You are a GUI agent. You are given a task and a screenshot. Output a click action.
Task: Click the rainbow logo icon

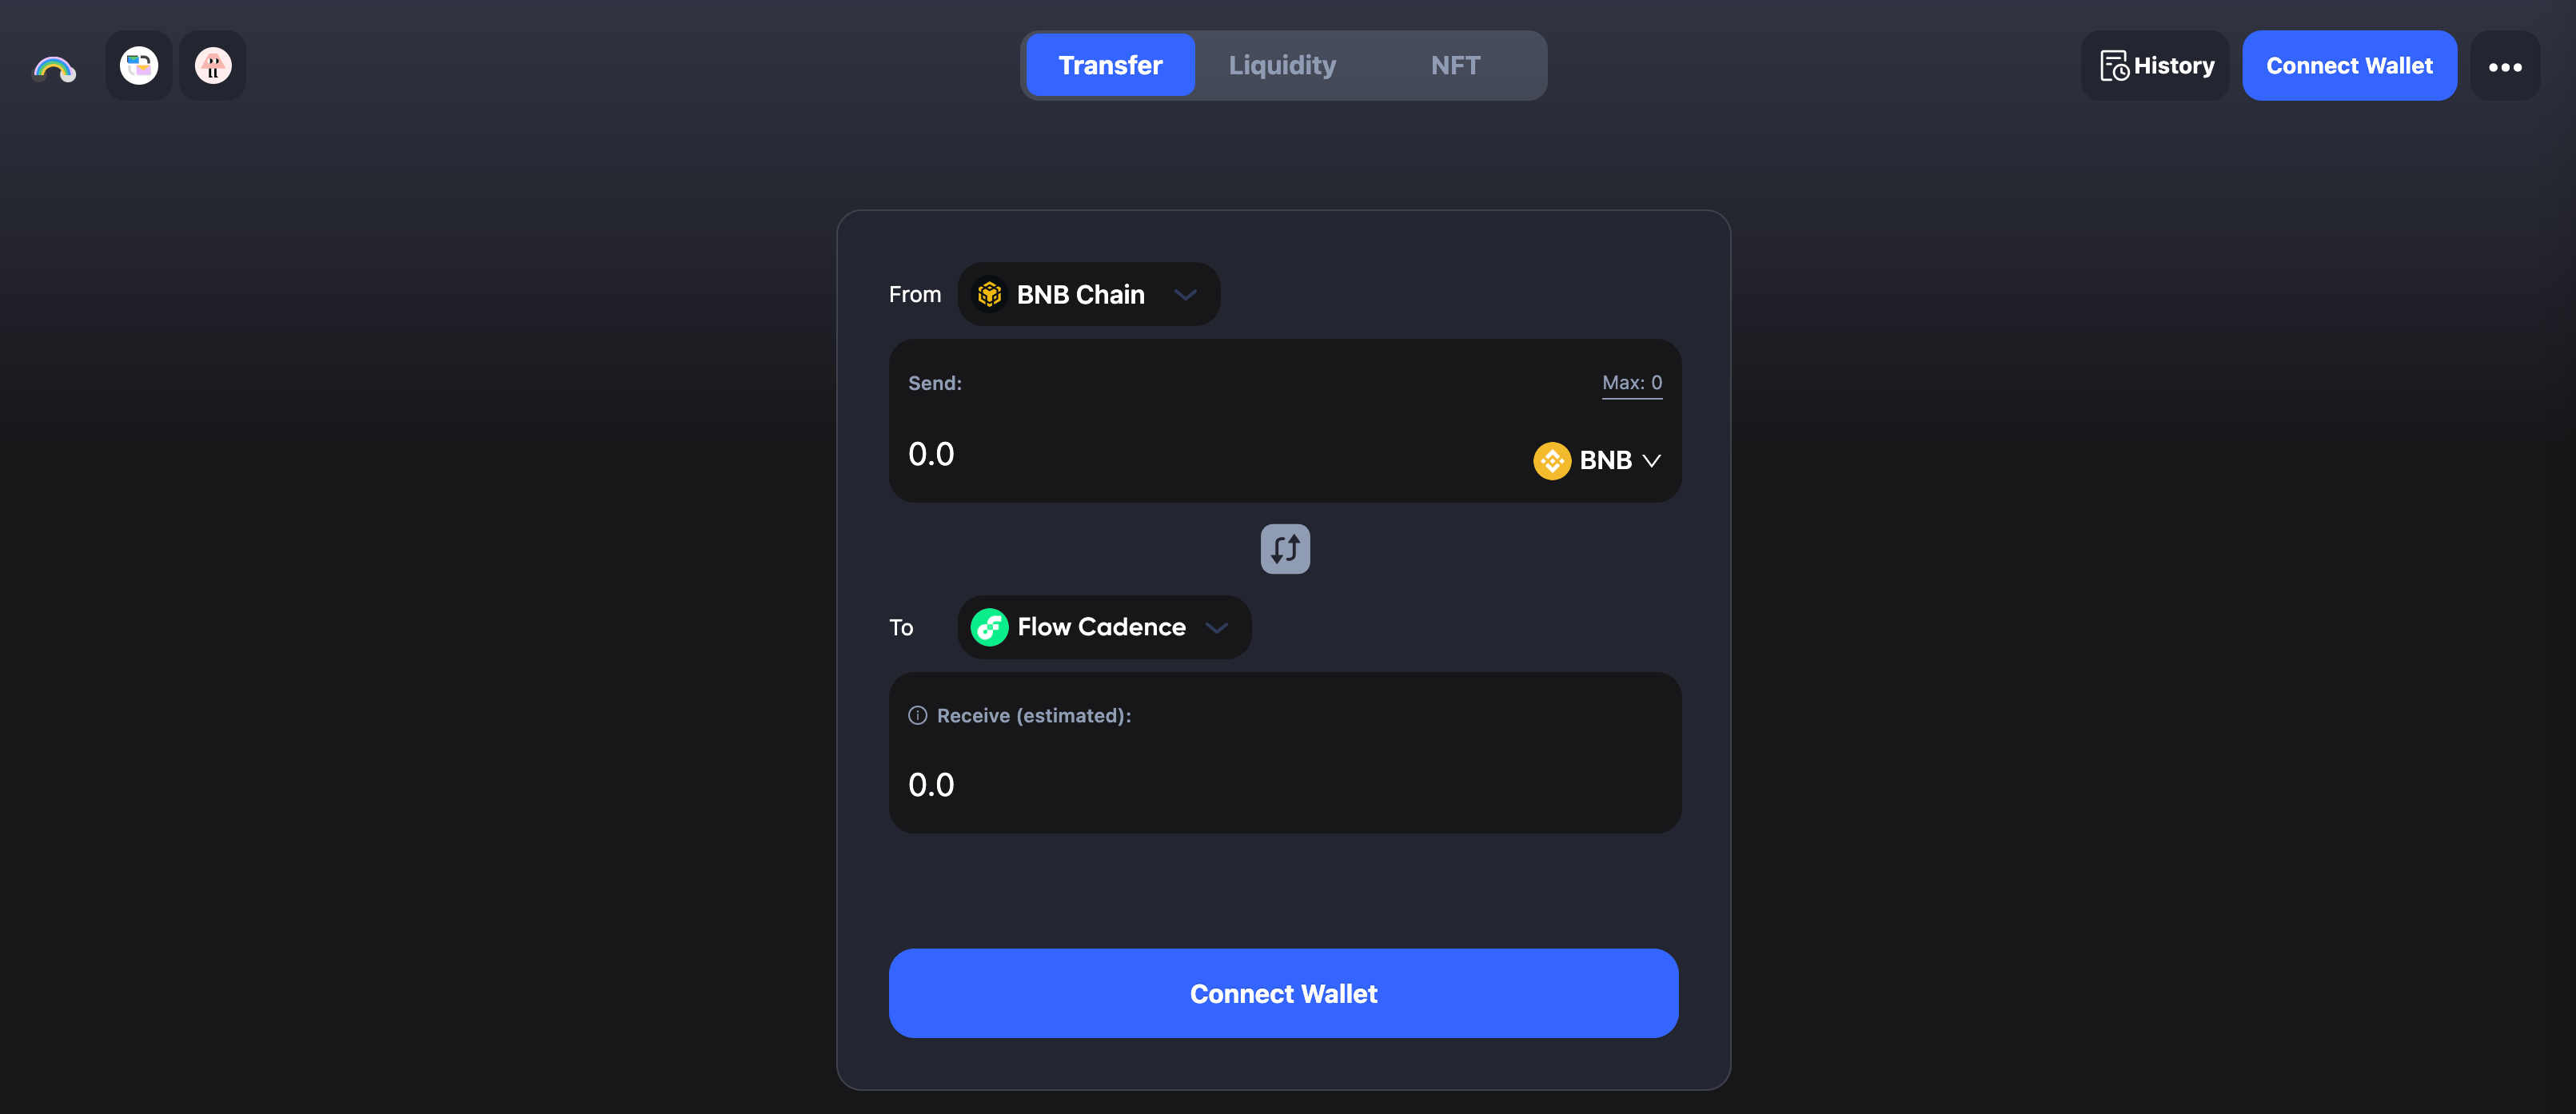click(x=54, y=68)
